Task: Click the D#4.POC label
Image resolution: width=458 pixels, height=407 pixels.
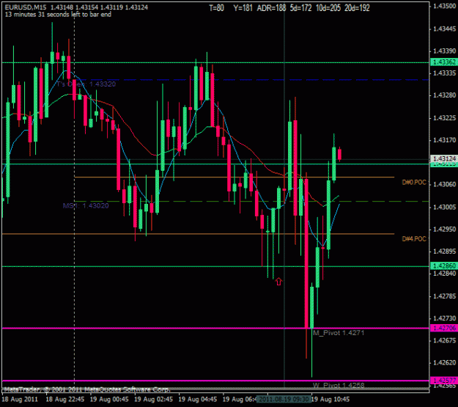Action: click(x=414, y=239)
